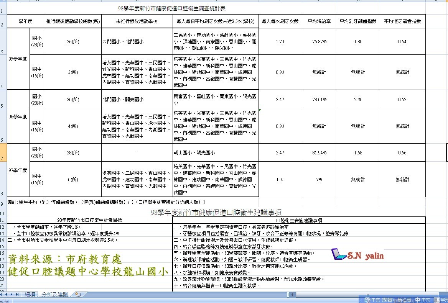Select suggestion 四、結合學童聯絡簿持續追蹤
The image size is (448, 303).
(x=224, y=246)
